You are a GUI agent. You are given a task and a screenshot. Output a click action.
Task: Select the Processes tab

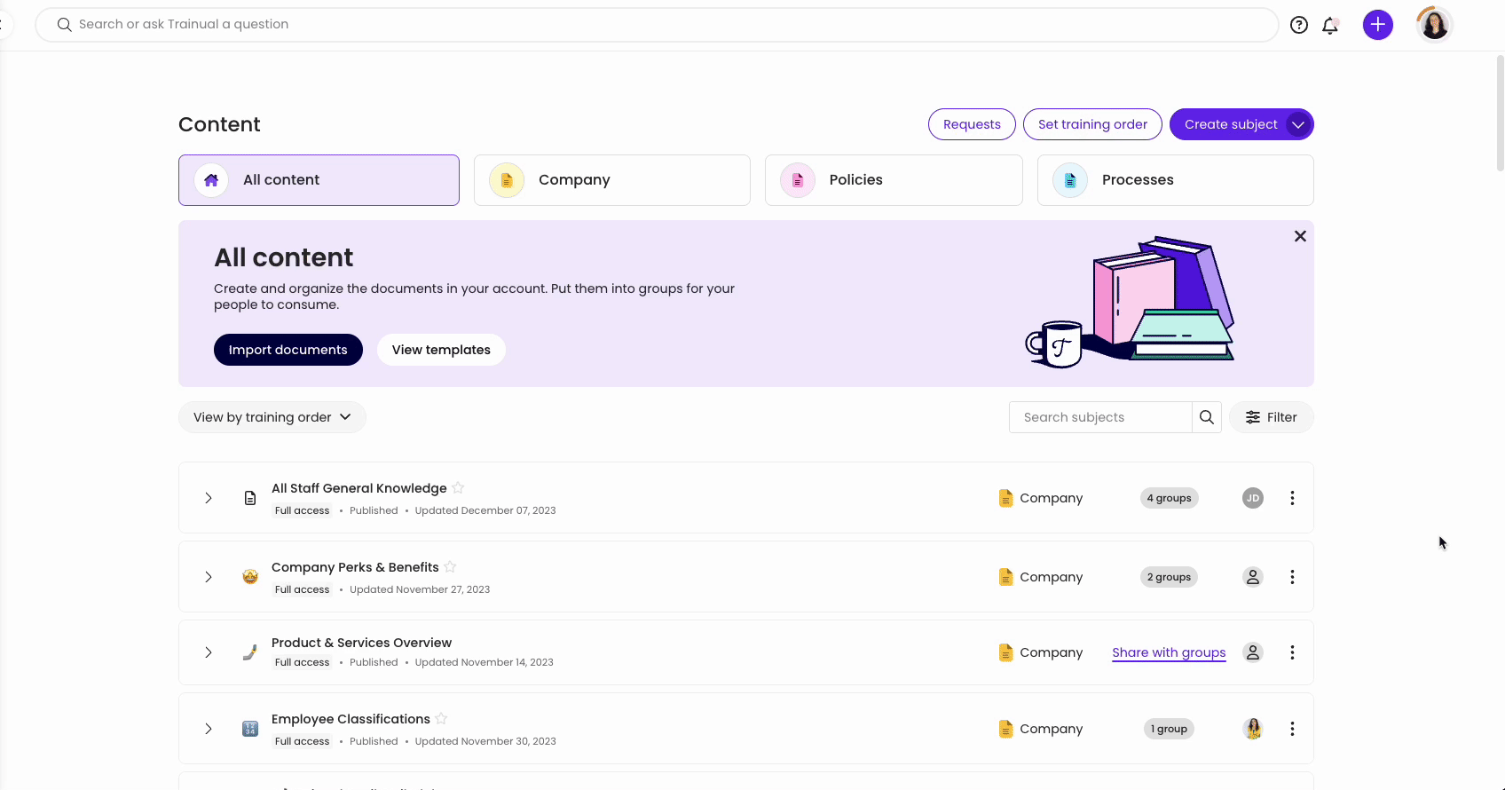[1175, 180]
